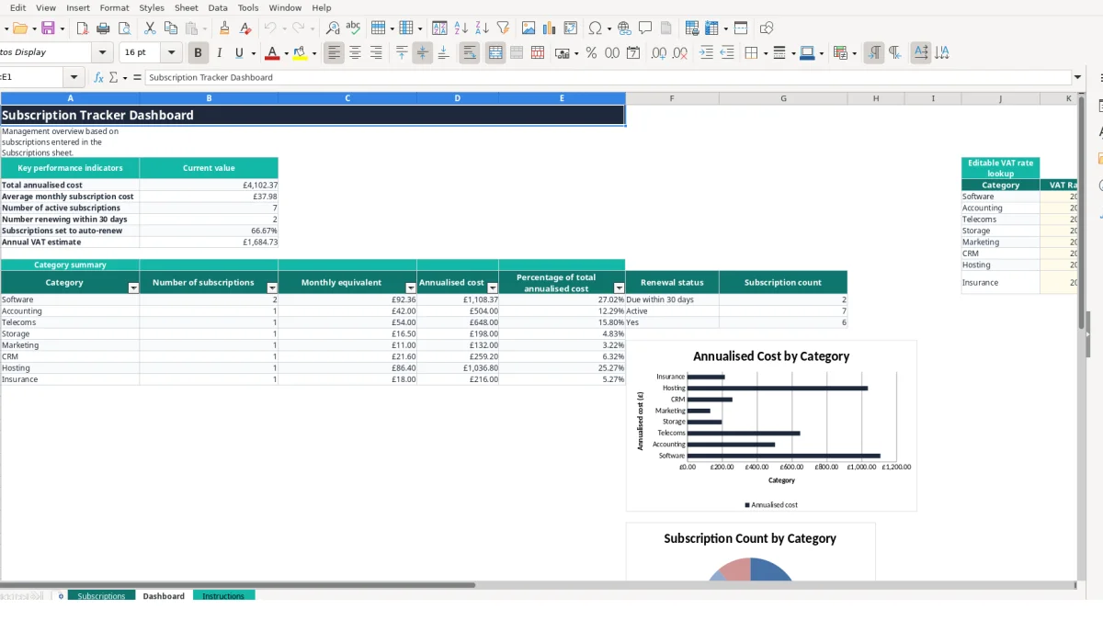The height and width of the screenshot is (620, 1103).
Task: Toggle Wrap Text
Action: (470, 53)
